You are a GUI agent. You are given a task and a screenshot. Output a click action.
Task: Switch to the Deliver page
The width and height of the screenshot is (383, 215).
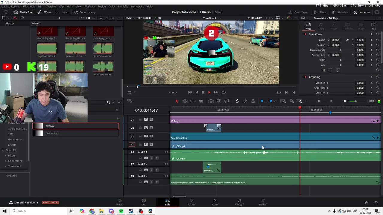point(263,202)
